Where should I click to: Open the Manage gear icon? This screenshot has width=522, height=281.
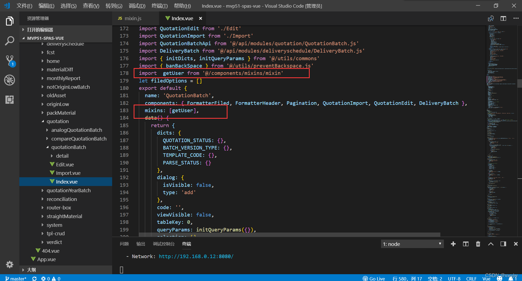coord(10,264)
